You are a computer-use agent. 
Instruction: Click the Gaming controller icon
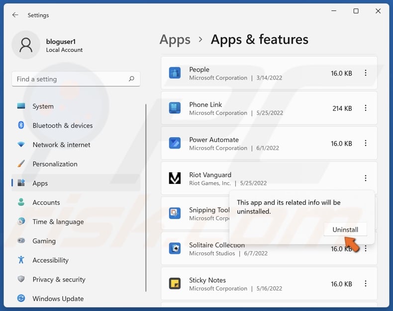tap(21, 240)
